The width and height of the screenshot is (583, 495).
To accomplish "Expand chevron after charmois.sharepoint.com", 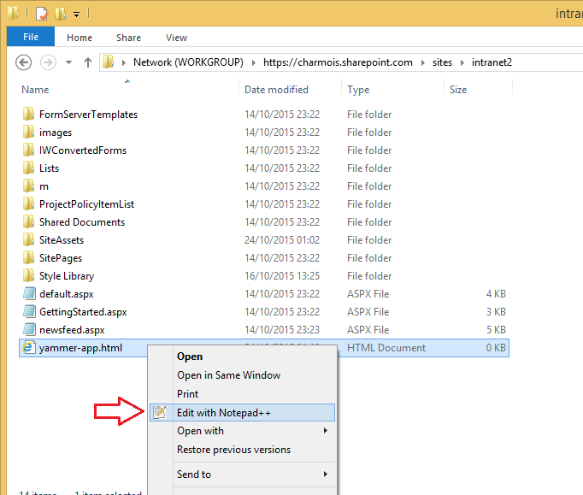I will tap(423, 62).
